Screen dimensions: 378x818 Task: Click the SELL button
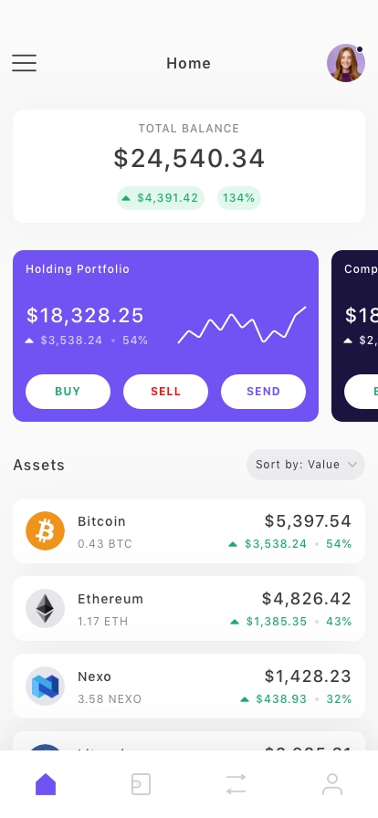(165, 392)
